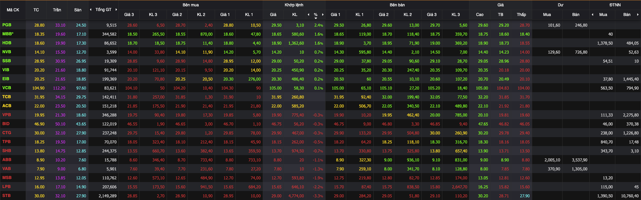Image resolution: width=641 pixels, height=200 pixels.
Task: Click STB's matched volume 4,774,00
Action: pos(296,196)
